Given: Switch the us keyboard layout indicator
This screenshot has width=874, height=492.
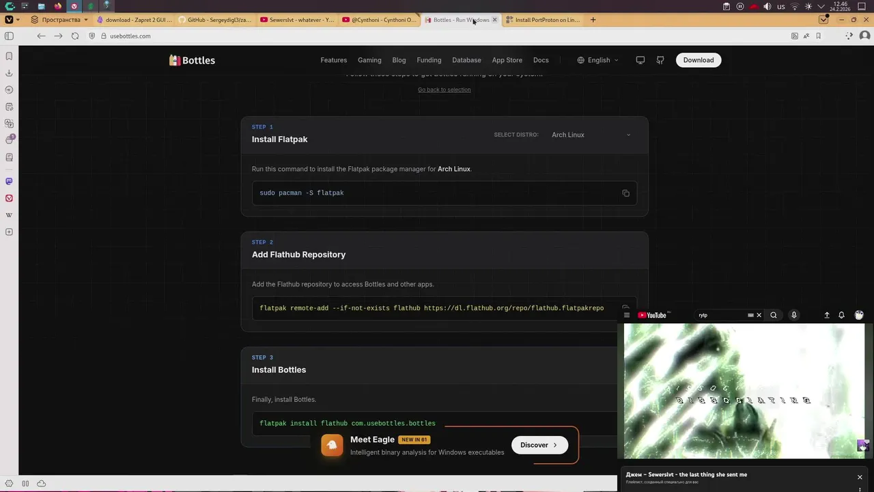Looking at the screenshot, I should pos(782,6).
